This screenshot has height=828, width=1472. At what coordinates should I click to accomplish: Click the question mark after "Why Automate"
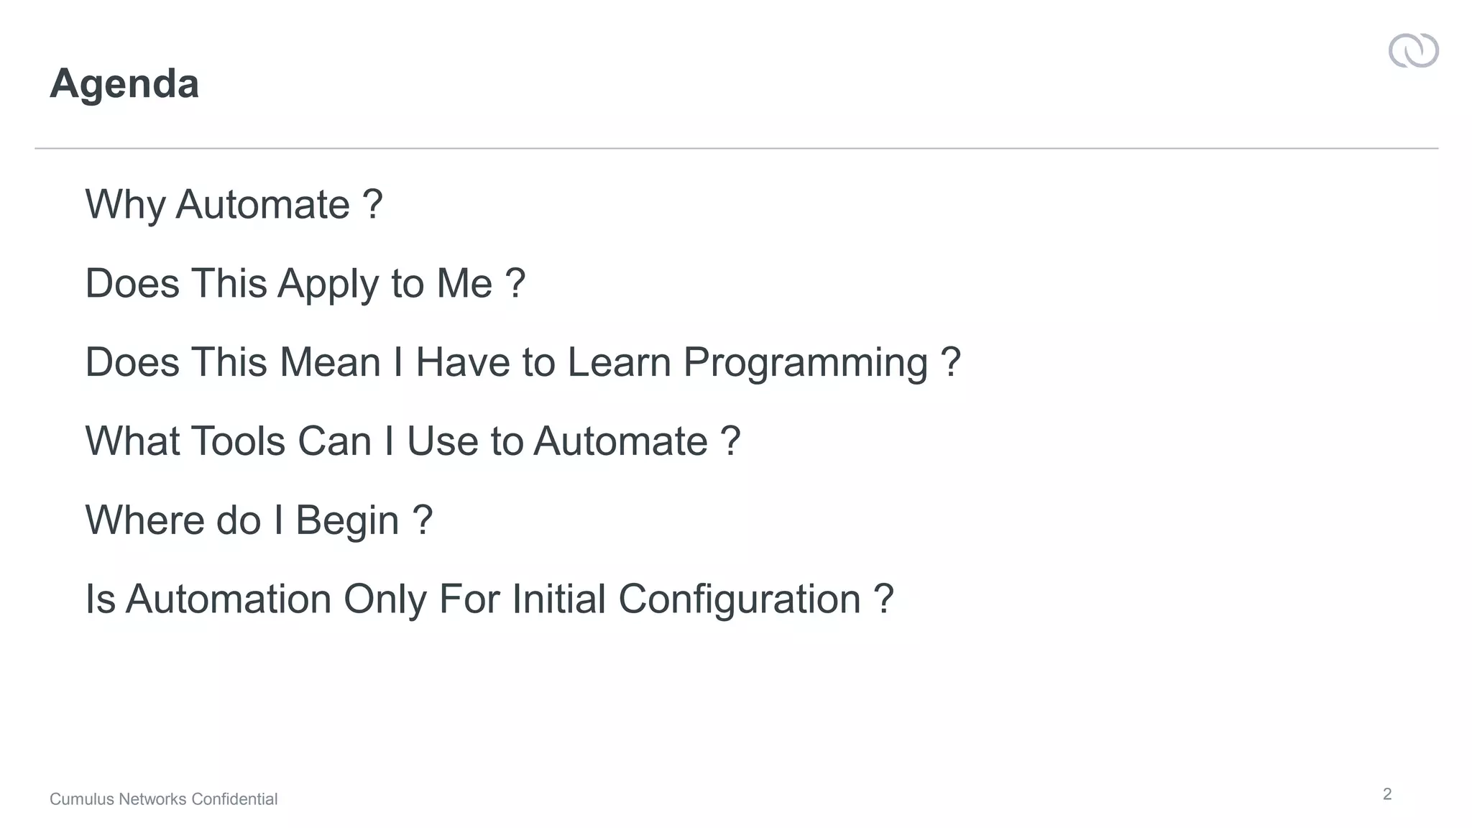tap(373, 204)
